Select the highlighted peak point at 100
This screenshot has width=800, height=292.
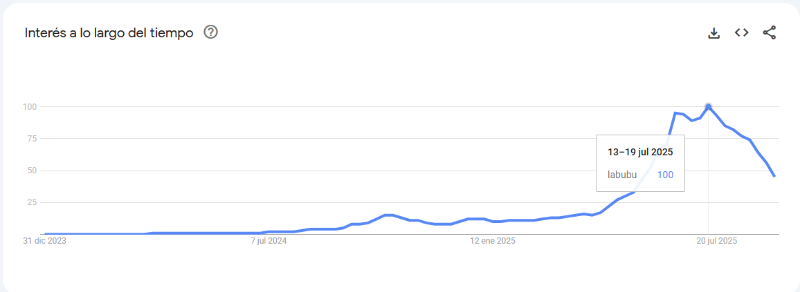point(708,107)
